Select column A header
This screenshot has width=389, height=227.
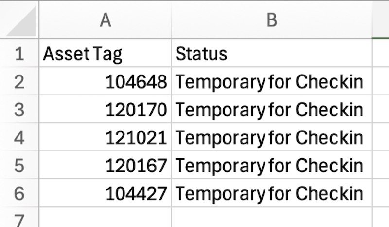[x=105, y=19]
